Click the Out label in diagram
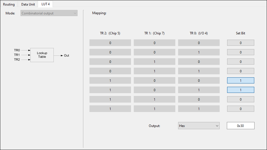 (66, 55)
